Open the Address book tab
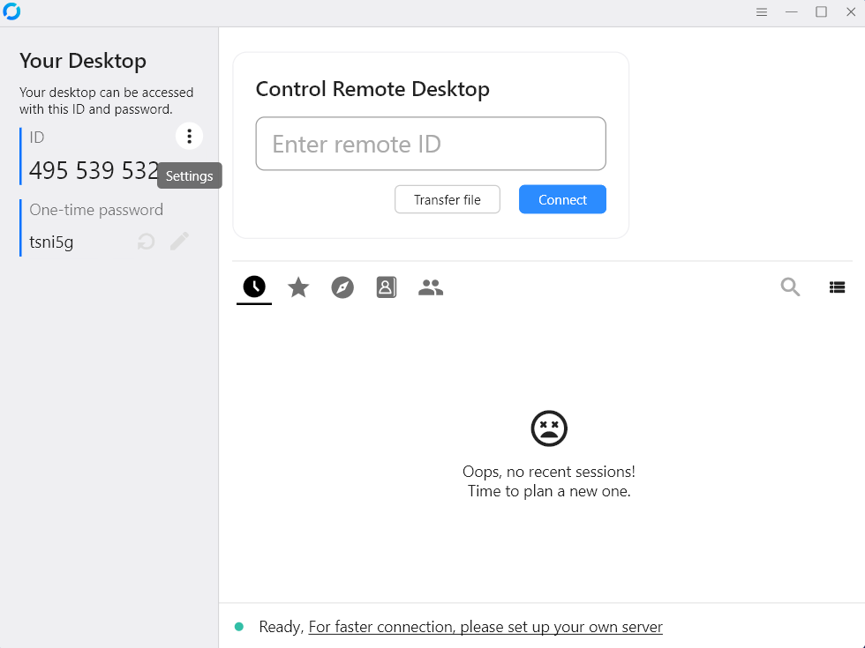Image resolution: width=865 pixels, height=648 pixels. [387, 287]
